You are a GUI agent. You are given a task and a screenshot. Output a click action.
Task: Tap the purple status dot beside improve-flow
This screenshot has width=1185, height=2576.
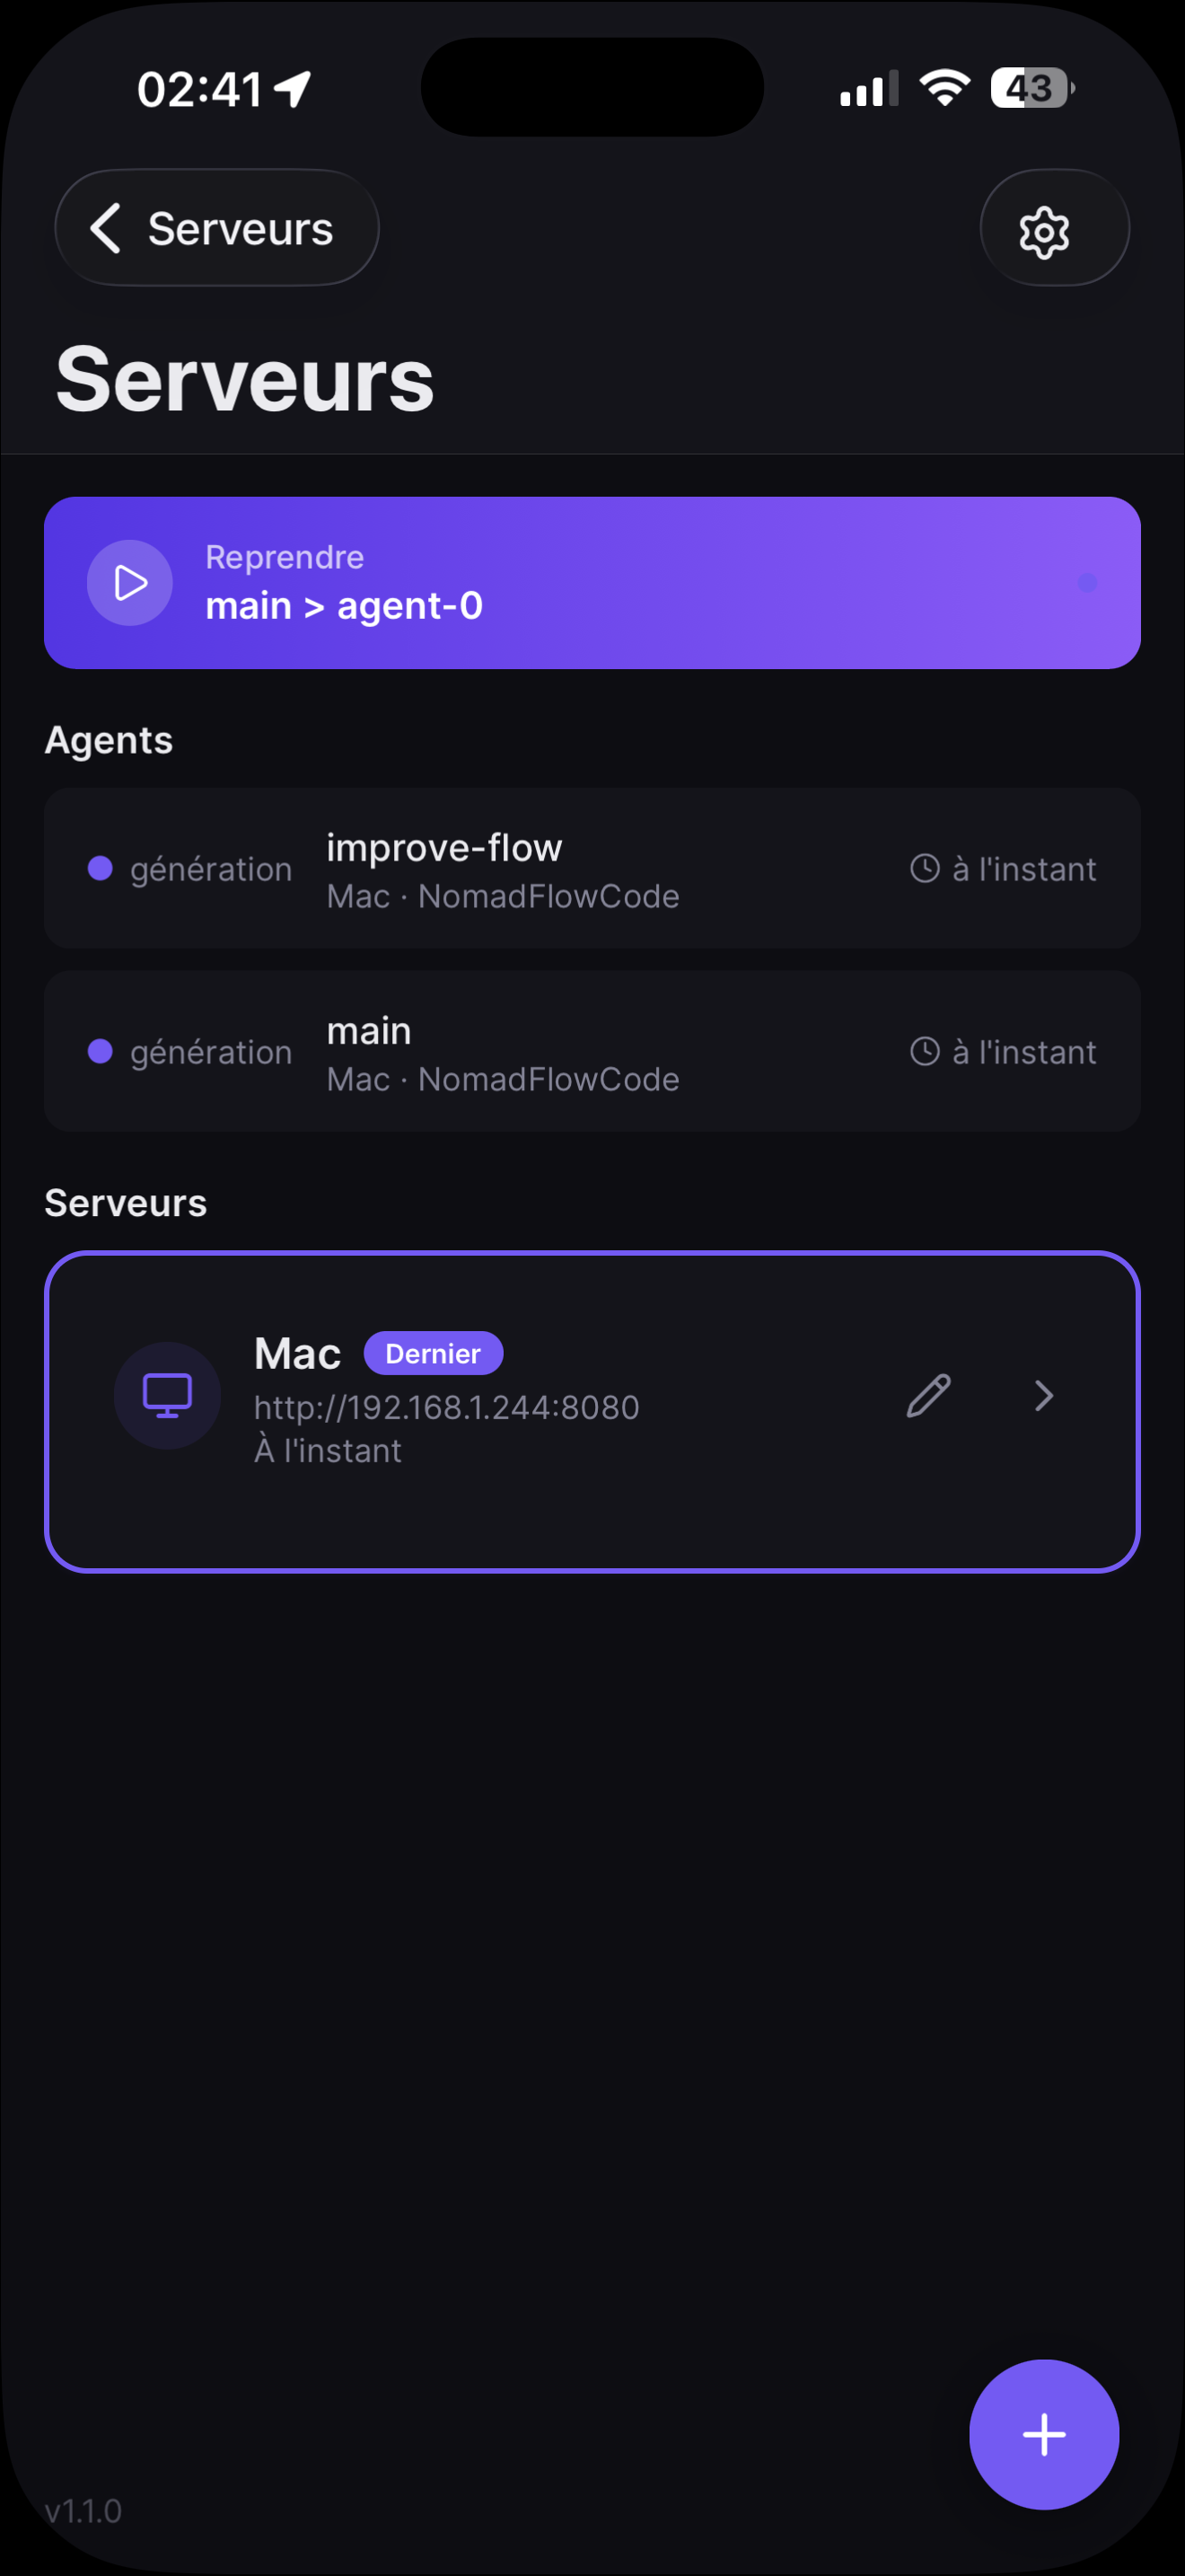coord(100,868)
